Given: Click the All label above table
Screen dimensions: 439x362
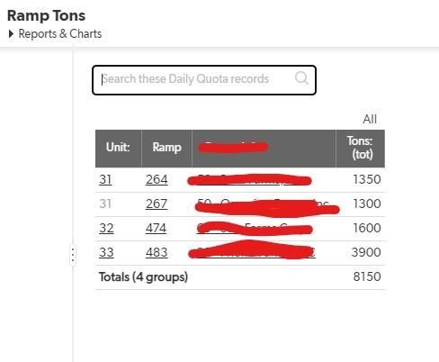Looking at the screenshot, I should 370,119.
